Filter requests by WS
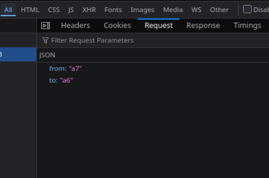The height and width of the screenshot is (178, 269). point(196,10)
